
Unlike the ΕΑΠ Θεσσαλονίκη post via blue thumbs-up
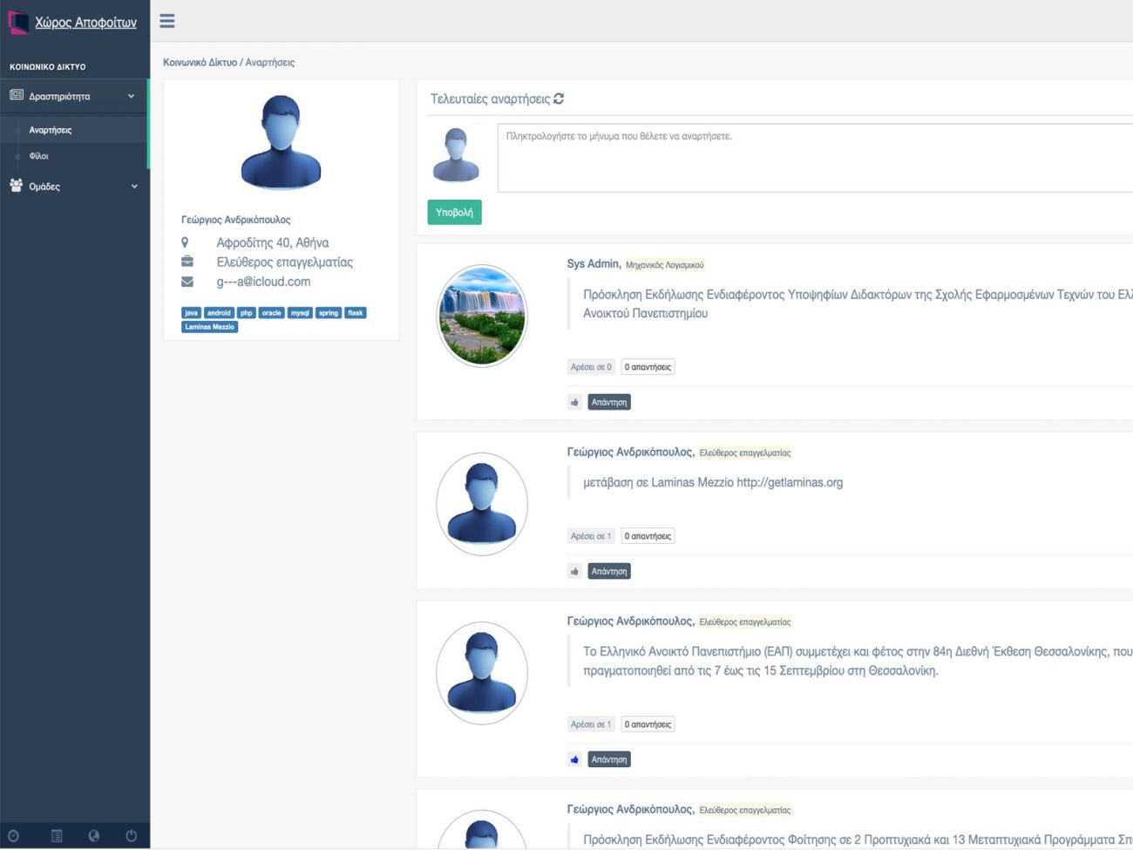point(574,759)
